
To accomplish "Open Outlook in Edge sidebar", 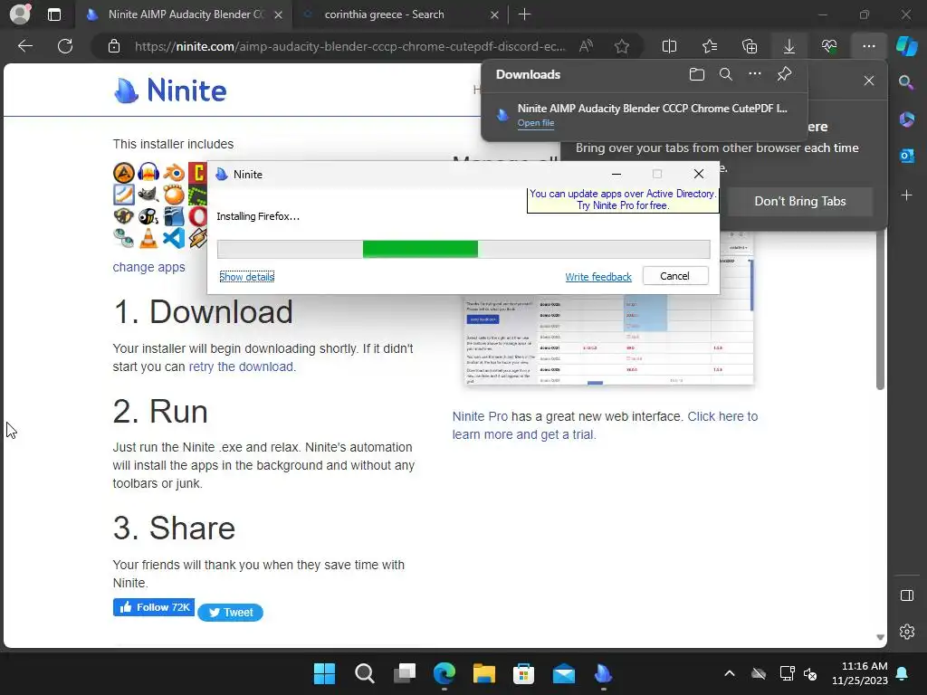I will (x=906, y=156).
